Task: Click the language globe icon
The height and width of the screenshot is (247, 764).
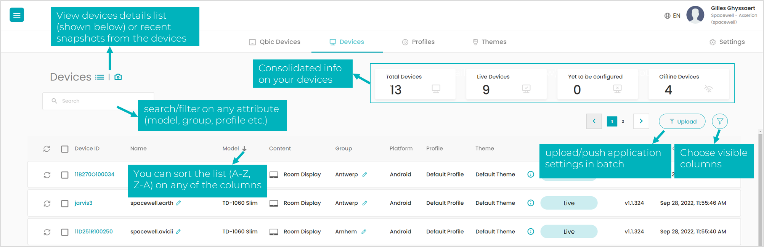Action: pyautogui.click(x=667, y=16)
